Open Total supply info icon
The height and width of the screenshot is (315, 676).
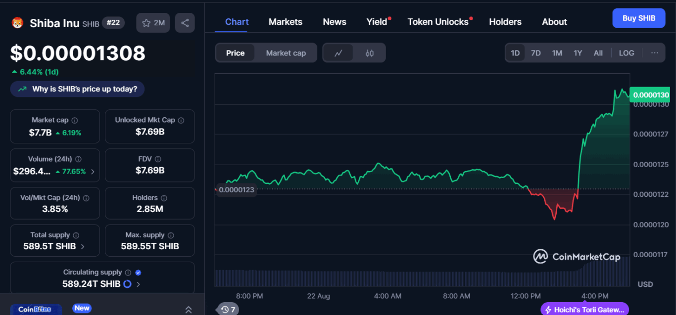coord(76,235)
